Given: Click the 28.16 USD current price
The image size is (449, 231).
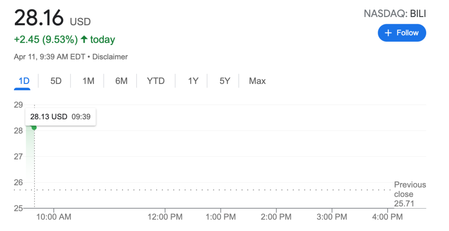Looking at the screenshot, I should [53, 18].
